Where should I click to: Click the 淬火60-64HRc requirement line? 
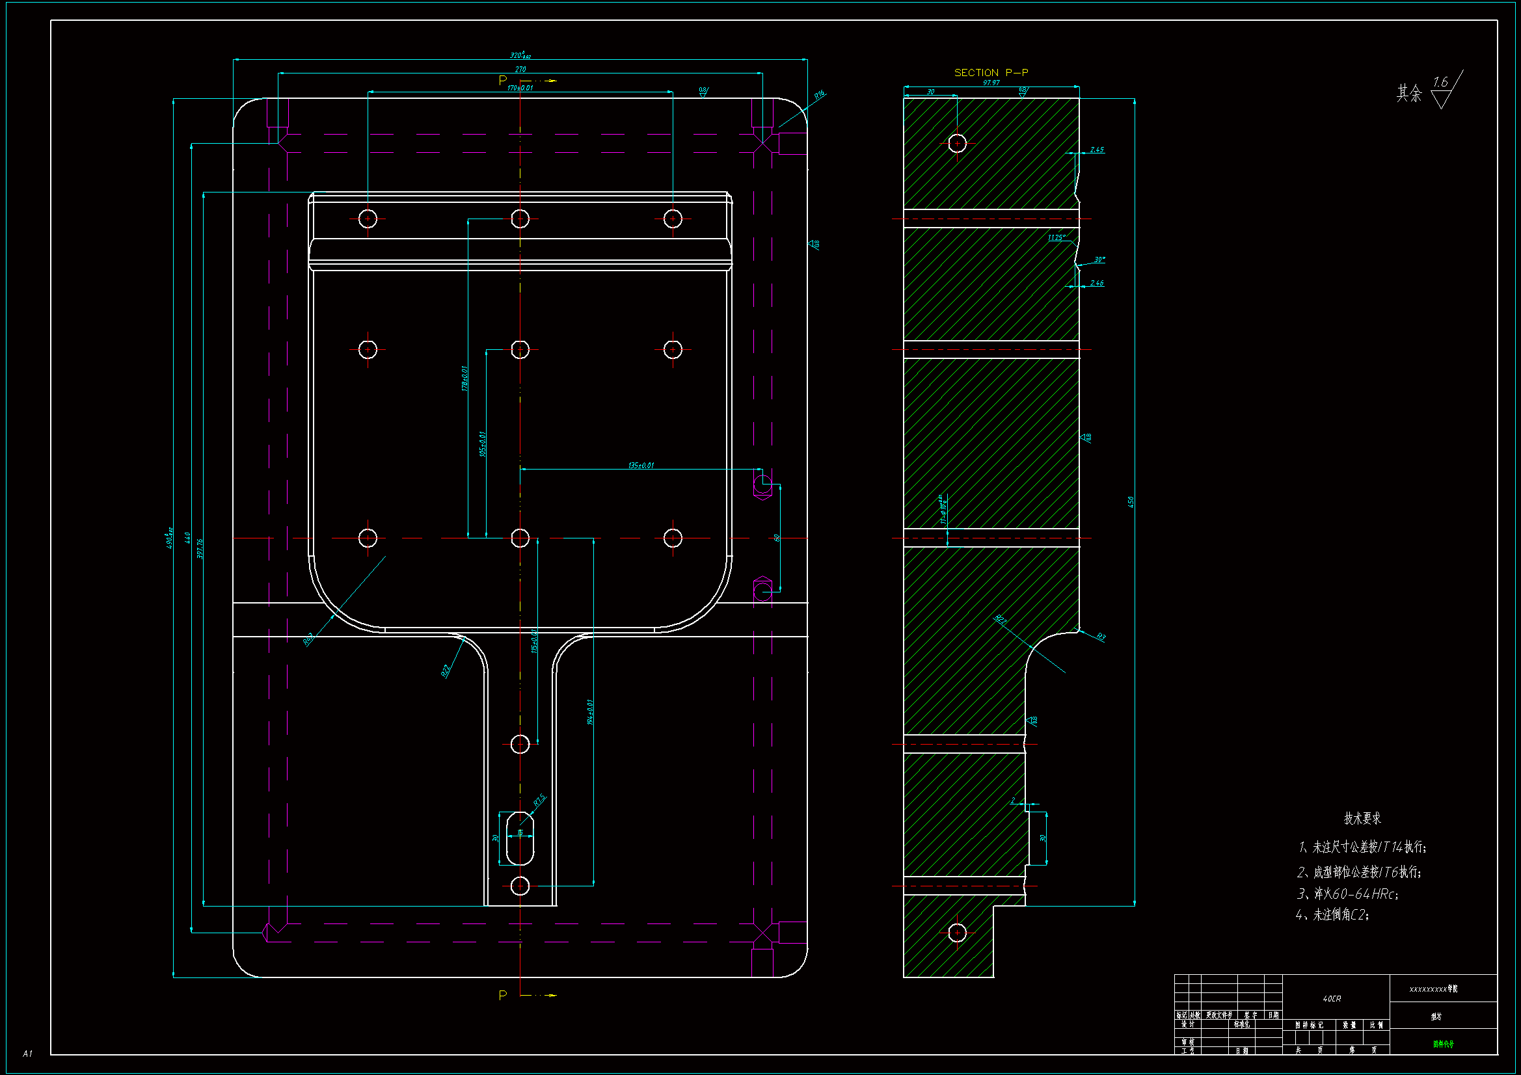pyautogui.click(x=1347, y=894)
